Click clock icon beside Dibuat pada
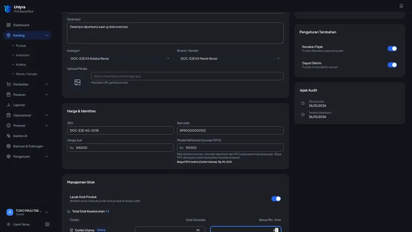This screenshot has width=412, height=232. pos(303,104)
